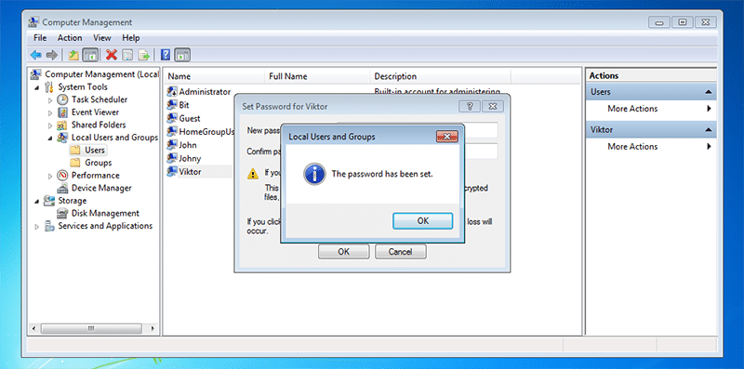Click the Task Scheduler clock icon
The height and width of the screenshot is (369, 744).
(x=62, y=99)
